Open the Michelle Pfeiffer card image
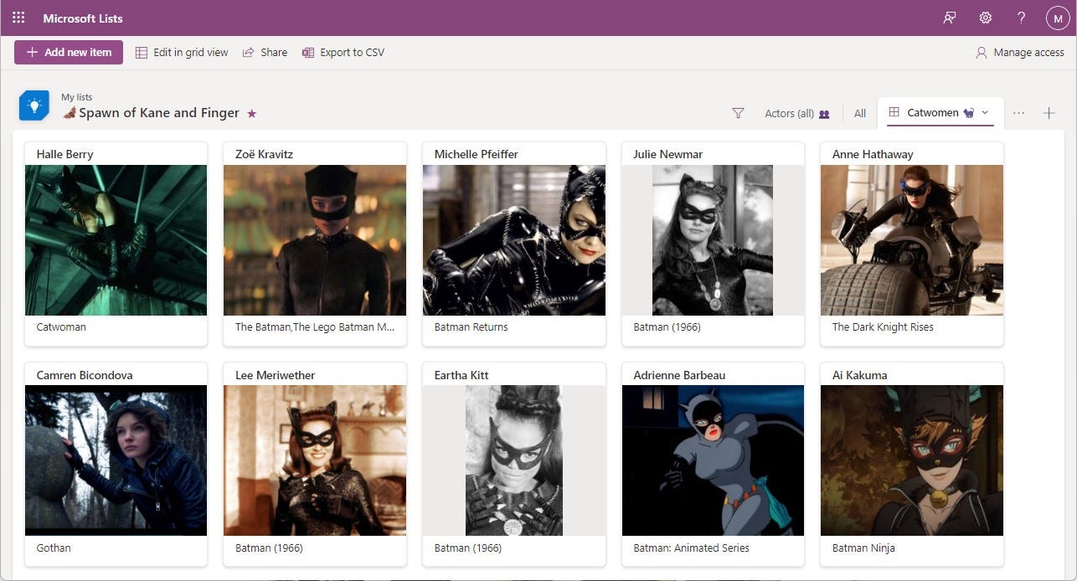The image size is (1077, 581). point(514,240)
